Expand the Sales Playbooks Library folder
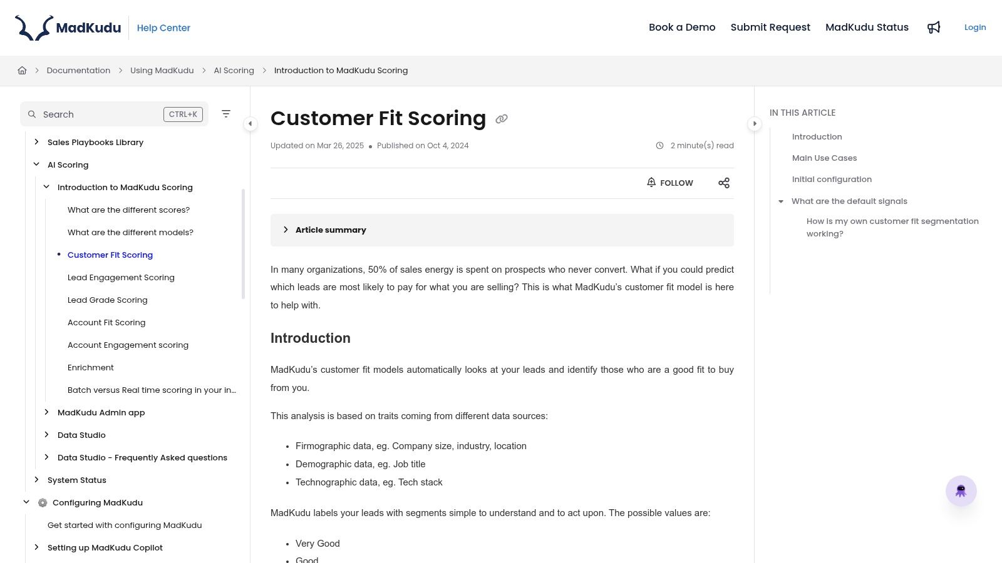Viewport: 1002px width, 563px height. [x=36, y=142]
